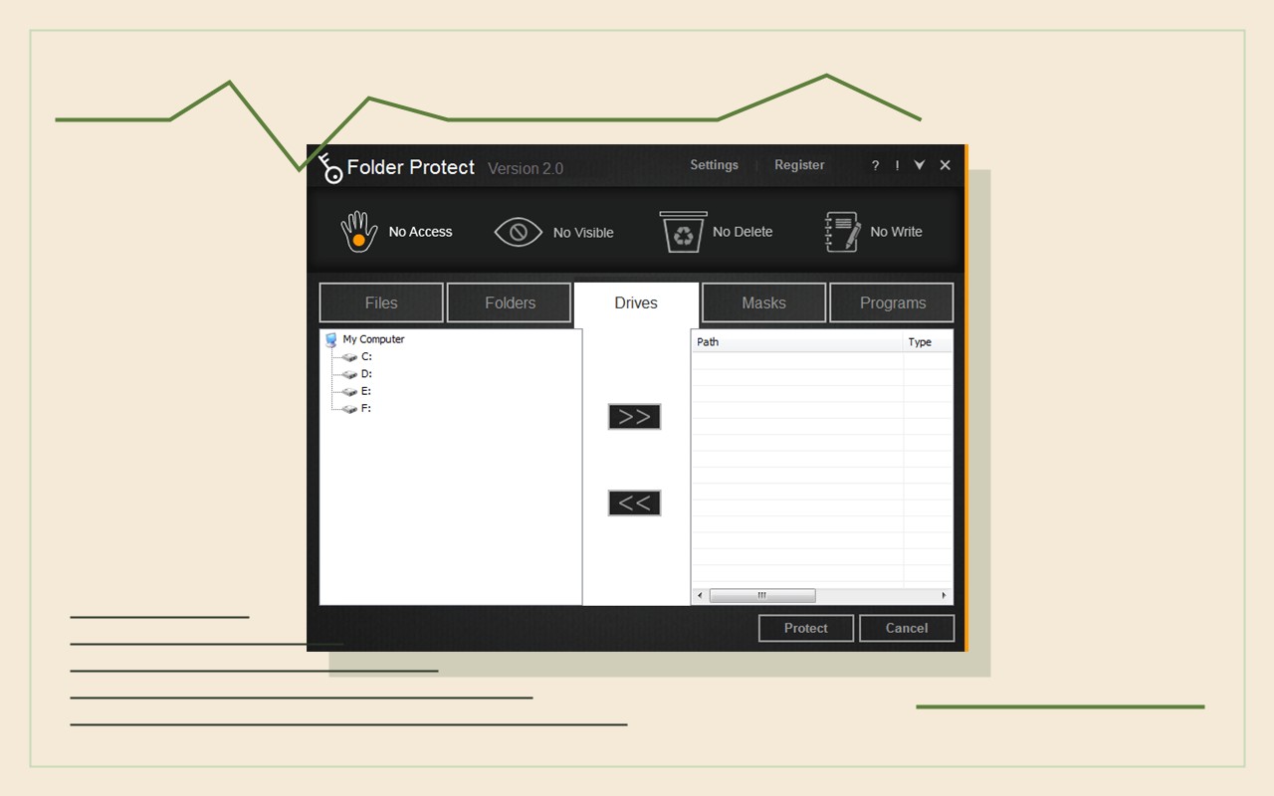
Task: Open help with the question mark icon
Action: click(875, 166)
